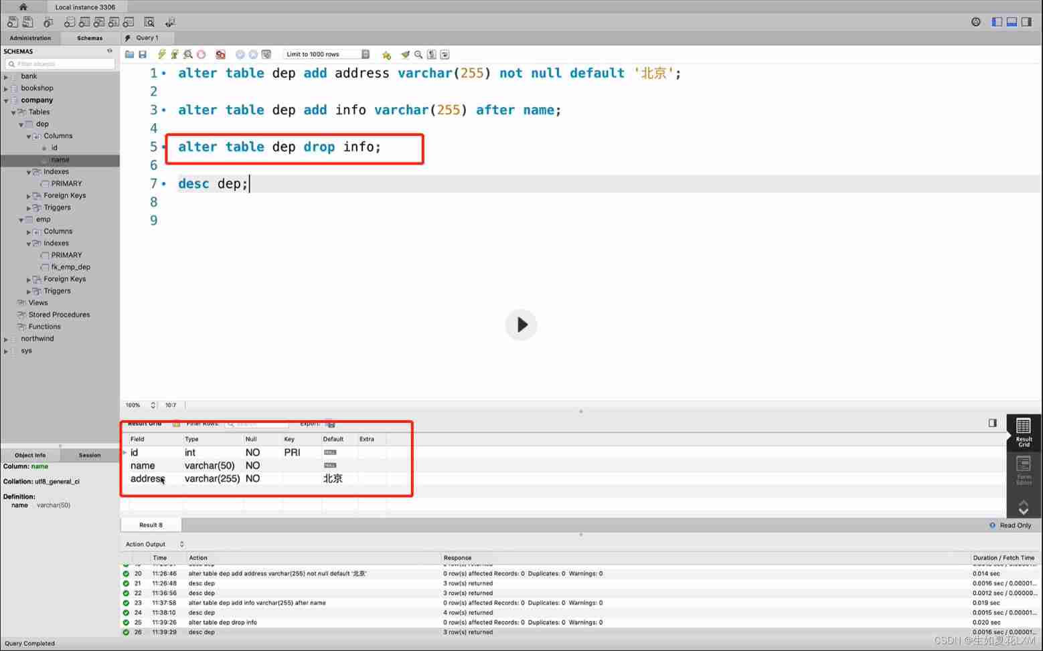The height and width of the screenshot is (651, 1043).
Task: Click the open SQL script toolbar icon
Action: tap(28, 22)
